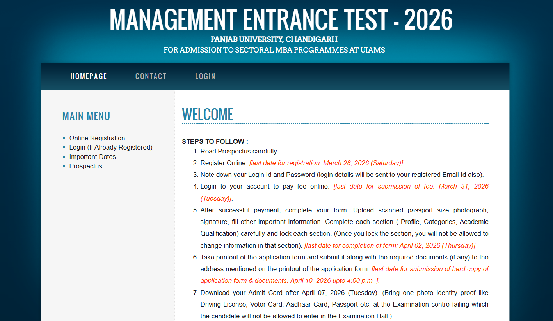Click the bullet beside Important Dates

click(64, 156)
